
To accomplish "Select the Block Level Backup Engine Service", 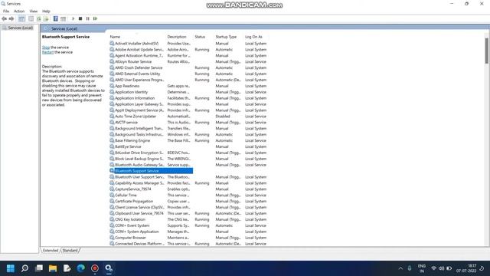I will click(139, 159).
